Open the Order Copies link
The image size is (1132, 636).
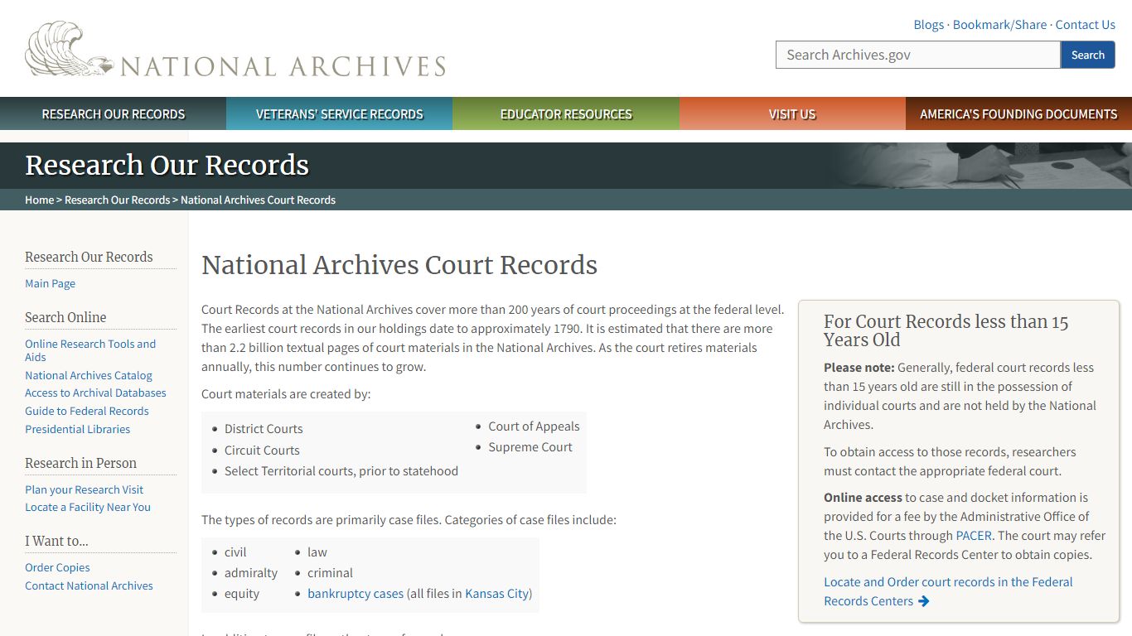(x=57, y=567)
